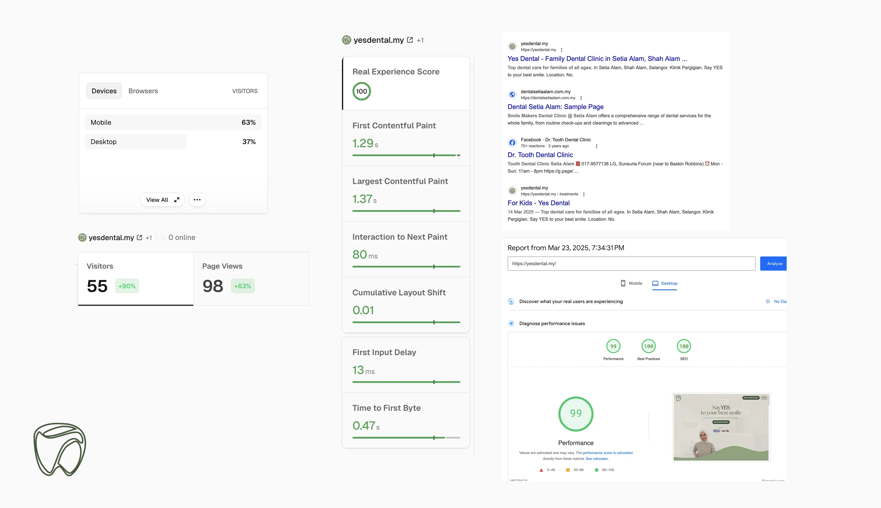The height and width of the screenshot is (508, 881).
Task: Click the '+1' next to top yesdental.my heading
Action: [420, 41]
